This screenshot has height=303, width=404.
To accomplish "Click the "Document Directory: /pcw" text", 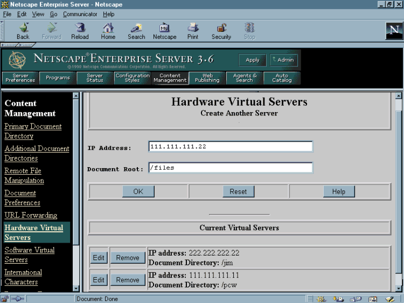I will [x=192, y=285].
